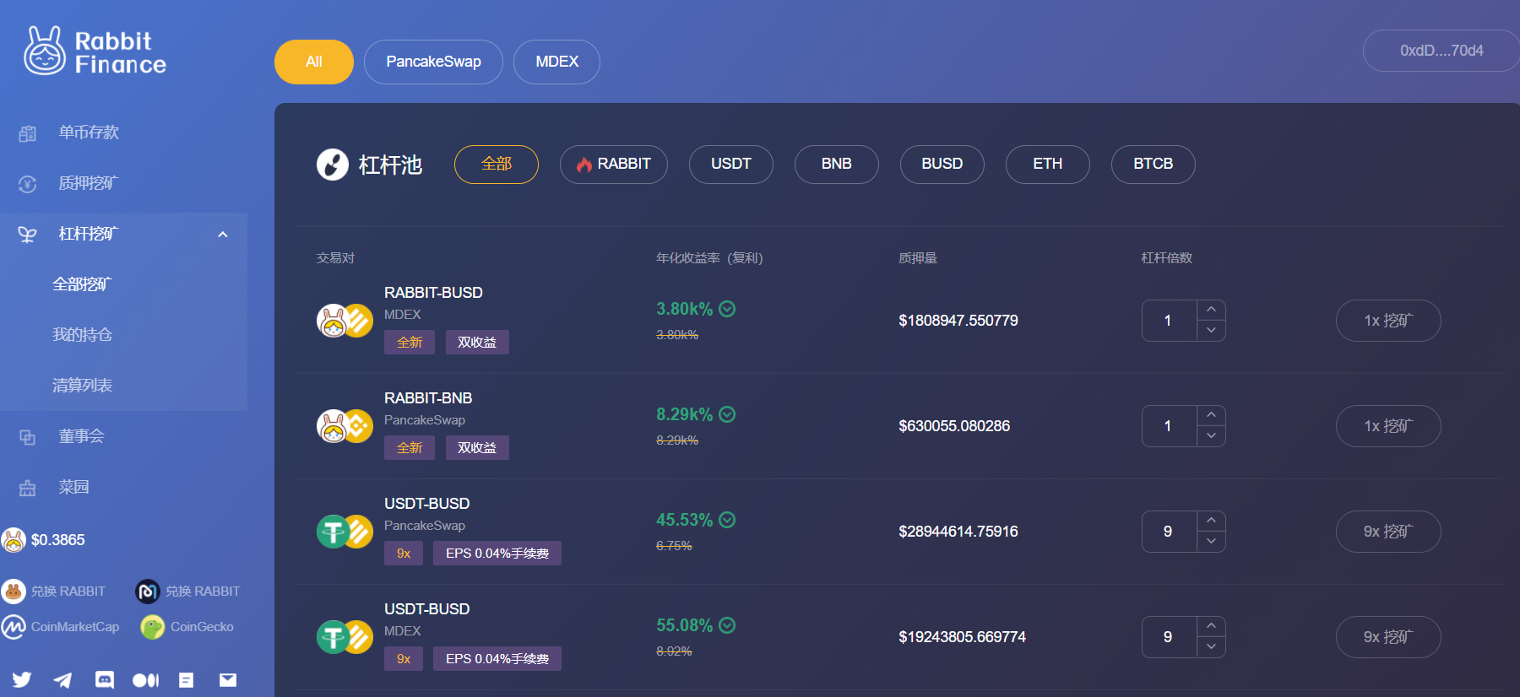
Task: Click check icon beside 8.29k% APY
Action: click(x=727, y=414)
